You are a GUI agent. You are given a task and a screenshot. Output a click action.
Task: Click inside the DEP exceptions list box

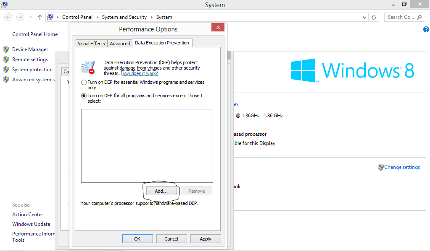pyautogui.click(x=147, y=146)
